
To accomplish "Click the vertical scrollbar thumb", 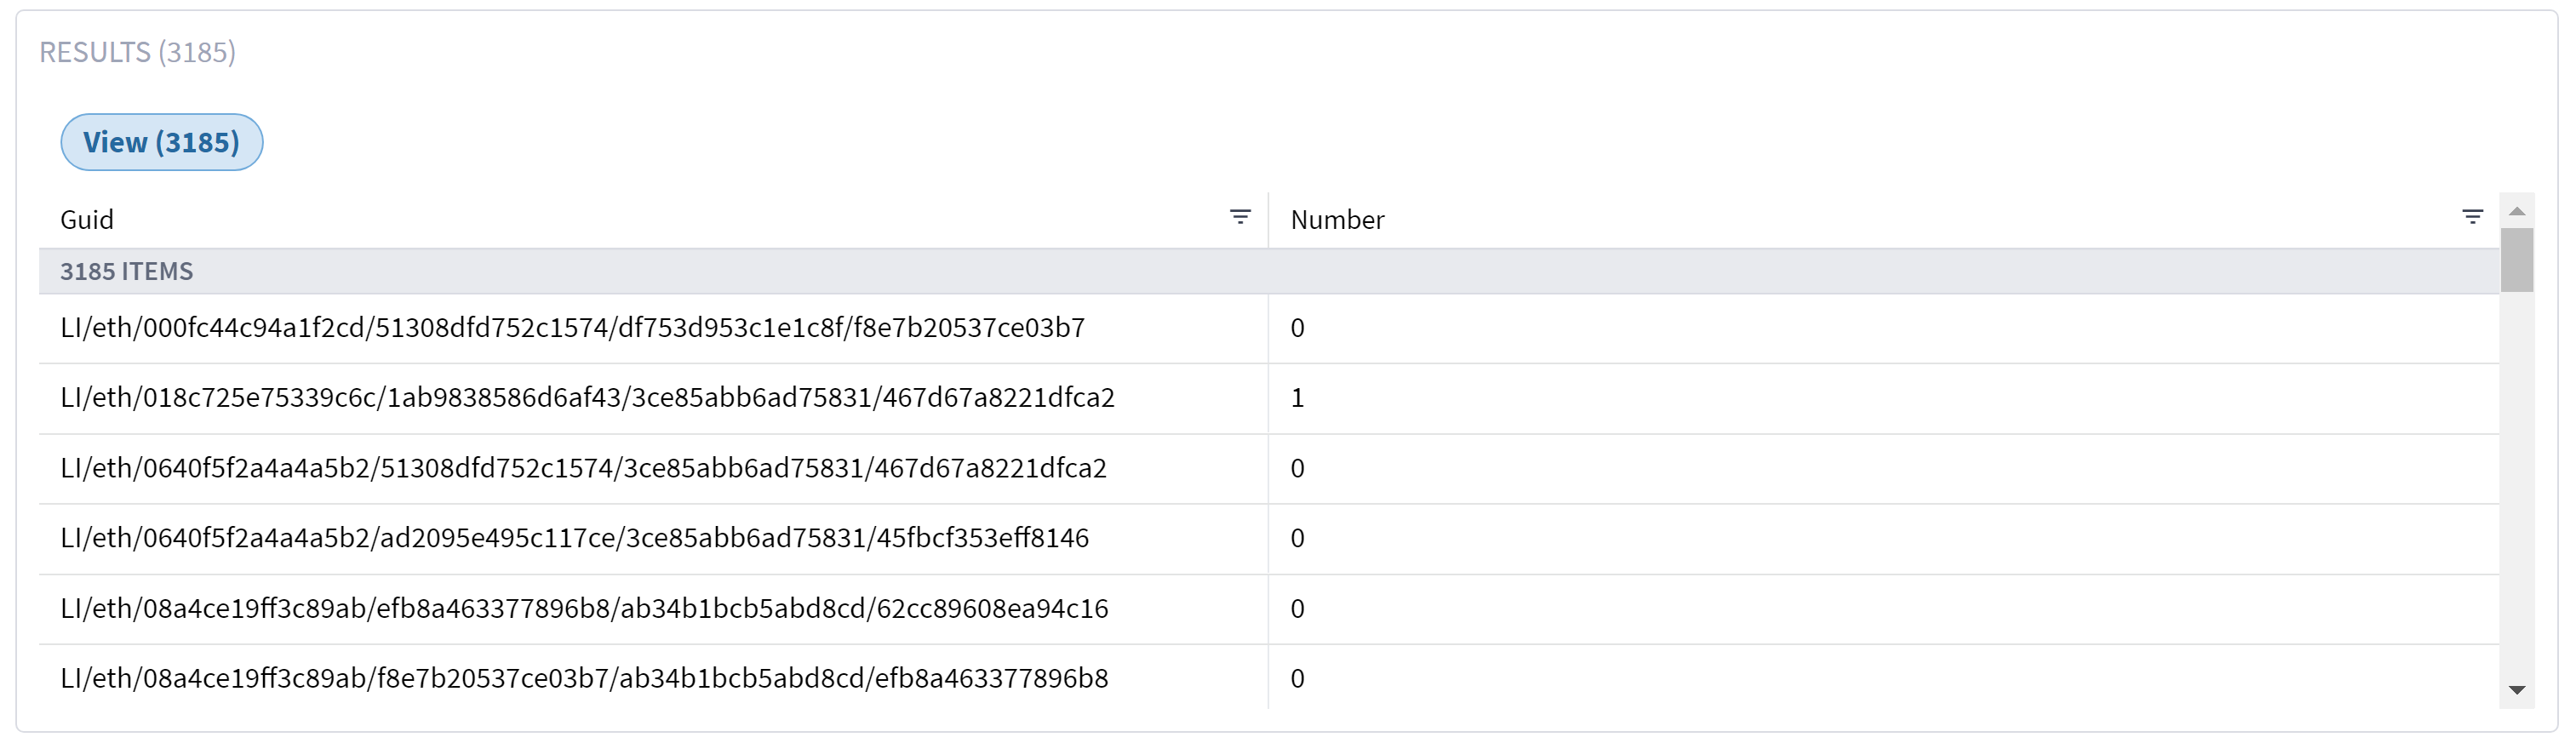I will pos(2517,260).
